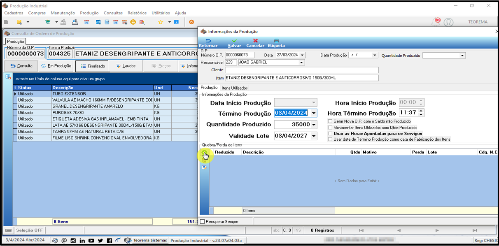The height and width of the screenshot is (246, 499).
Task: Open the Responsável name dropdown
Action: coord(302,63)
